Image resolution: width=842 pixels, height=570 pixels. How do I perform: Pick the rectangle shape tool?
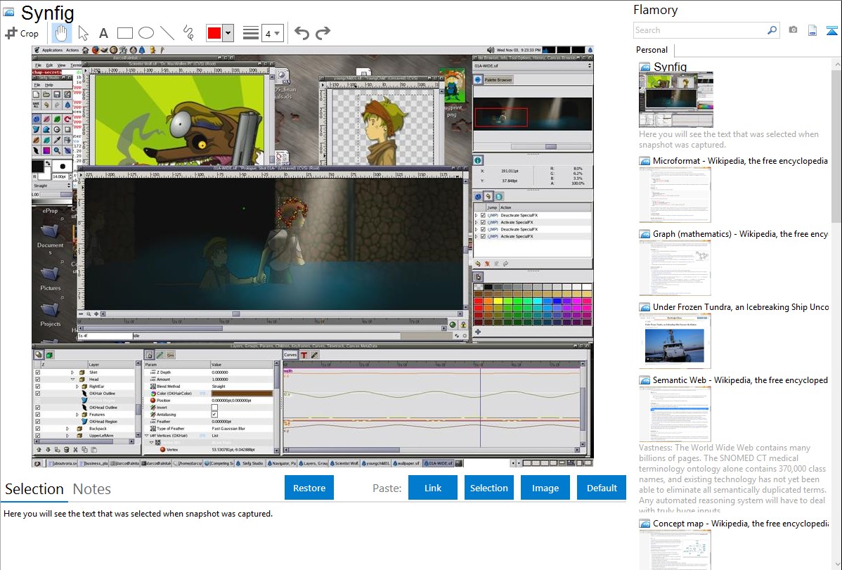[x=125, y=33]
